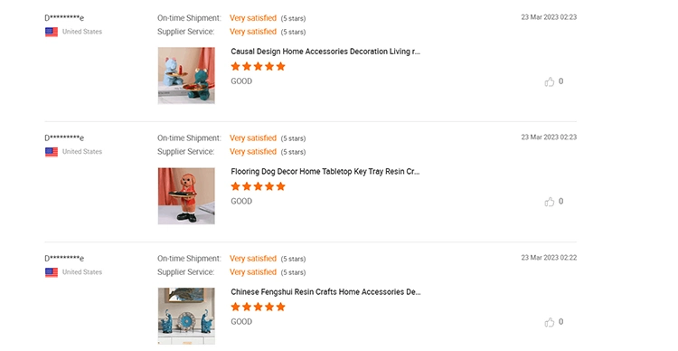Click On-time Shipment Very satisfied in first review
678x351 pixels.
(x=253, y=18)
